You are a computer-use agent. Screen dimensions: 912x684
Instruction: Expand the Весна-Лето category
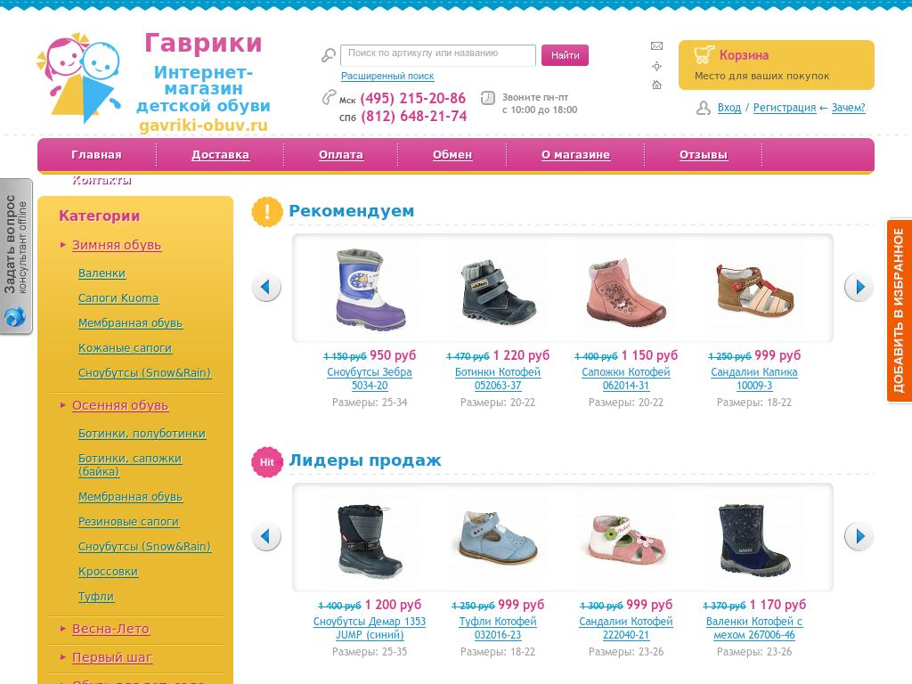point(110,630)
